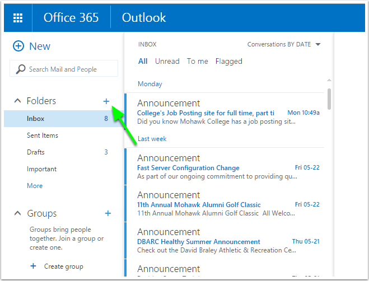Open the Drafts folder
The image size is (369, 281).
(x=36, y=152)
